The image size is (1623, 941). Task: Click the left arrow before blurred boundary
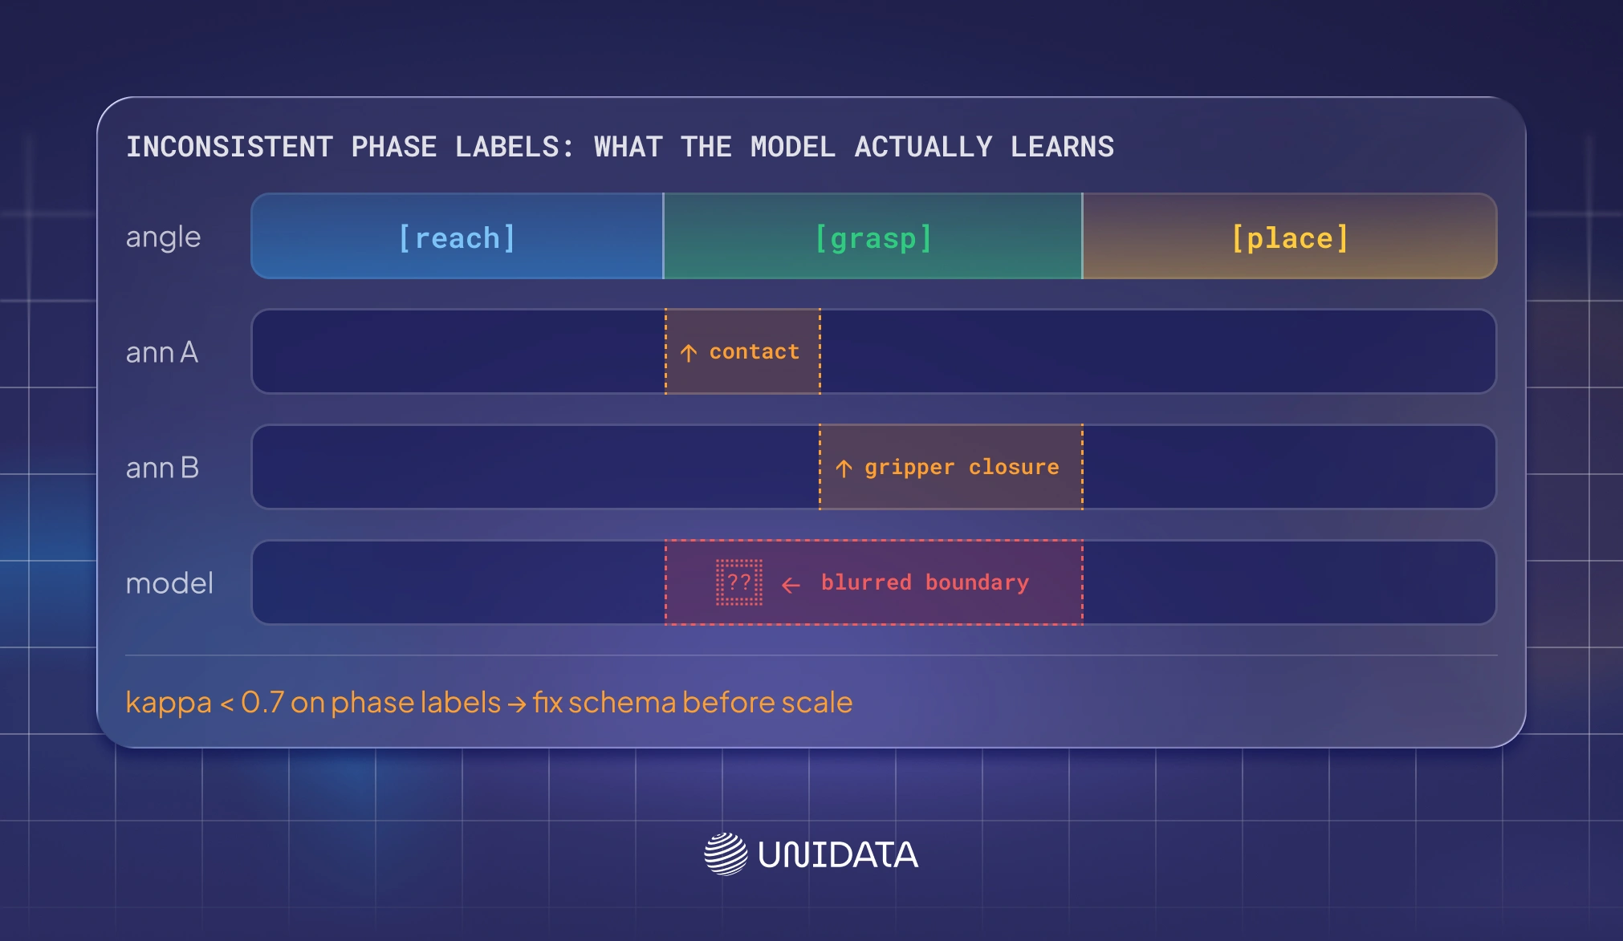tap(791, 585)
